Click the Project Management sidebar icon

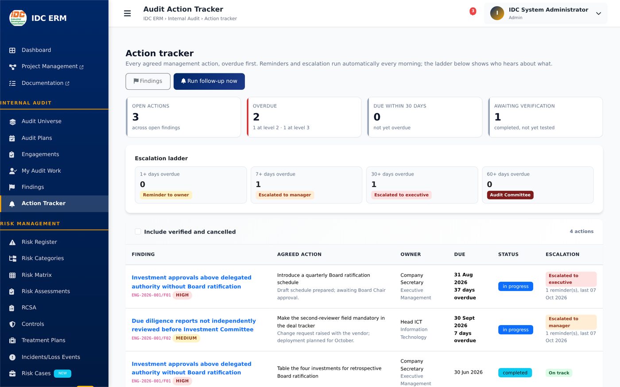click(12, 67)
